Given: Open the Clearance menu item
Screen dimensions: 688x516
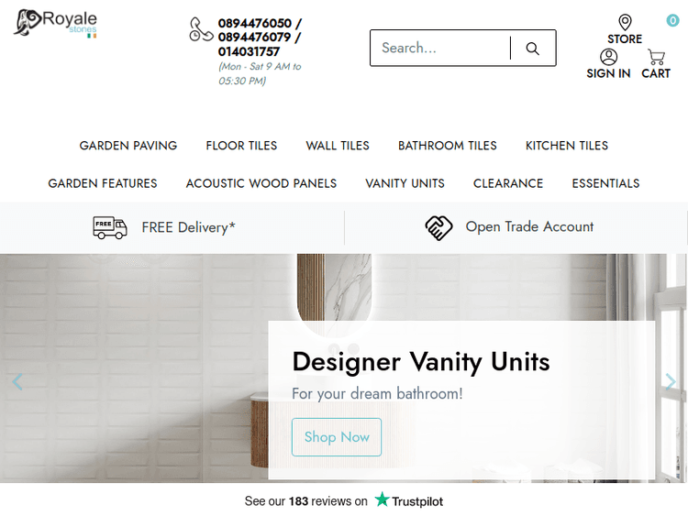Looking at the screenshot, I should pos(508,183).
